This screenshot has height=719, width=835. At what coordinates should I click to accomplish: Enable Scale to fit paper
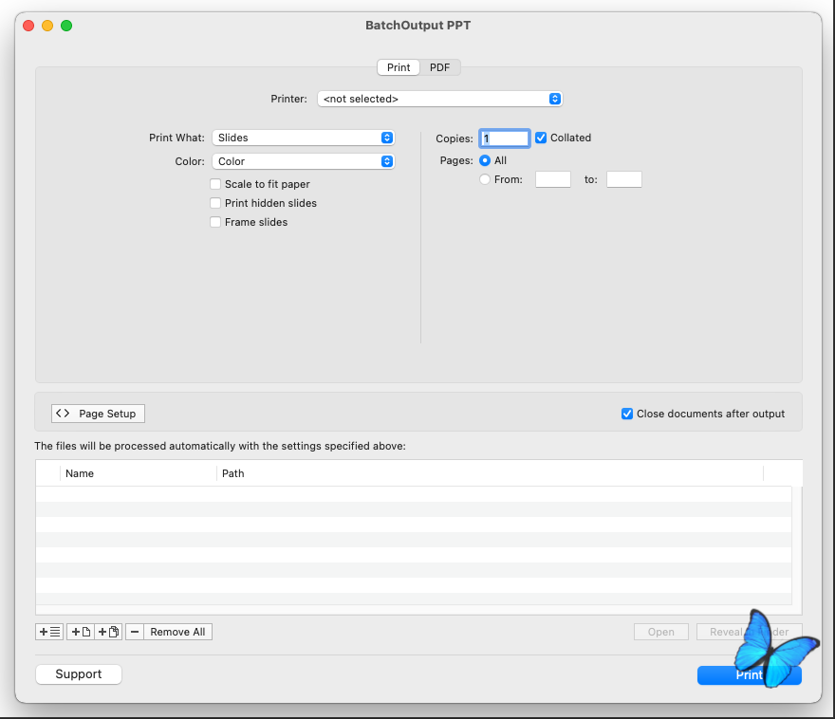click(x=215, y=184)
